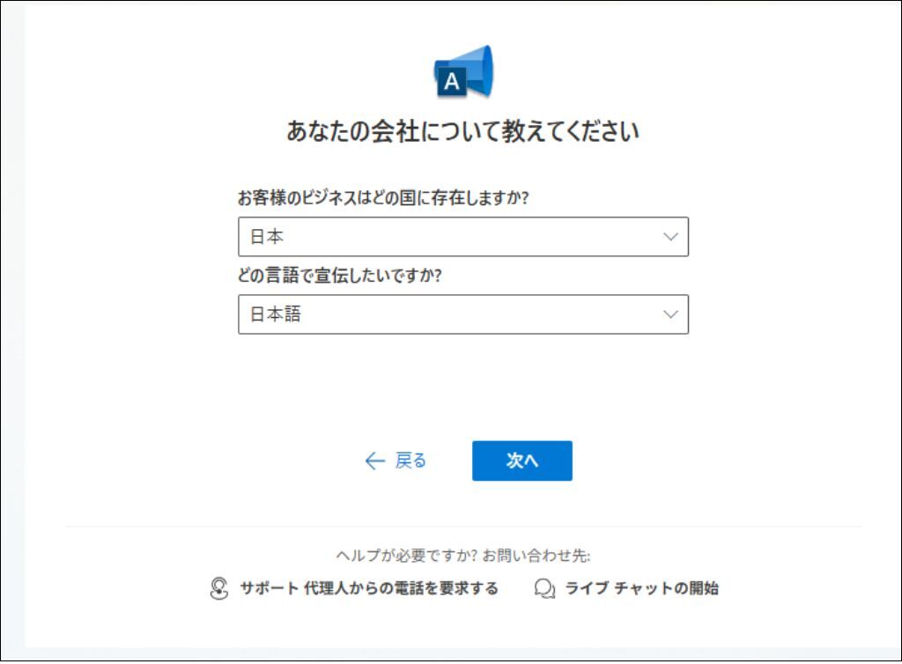The width and height of the screenshot is (902, 664).
Task: Open the country dropdown showing 日本
Action: (x=463, y=236)
